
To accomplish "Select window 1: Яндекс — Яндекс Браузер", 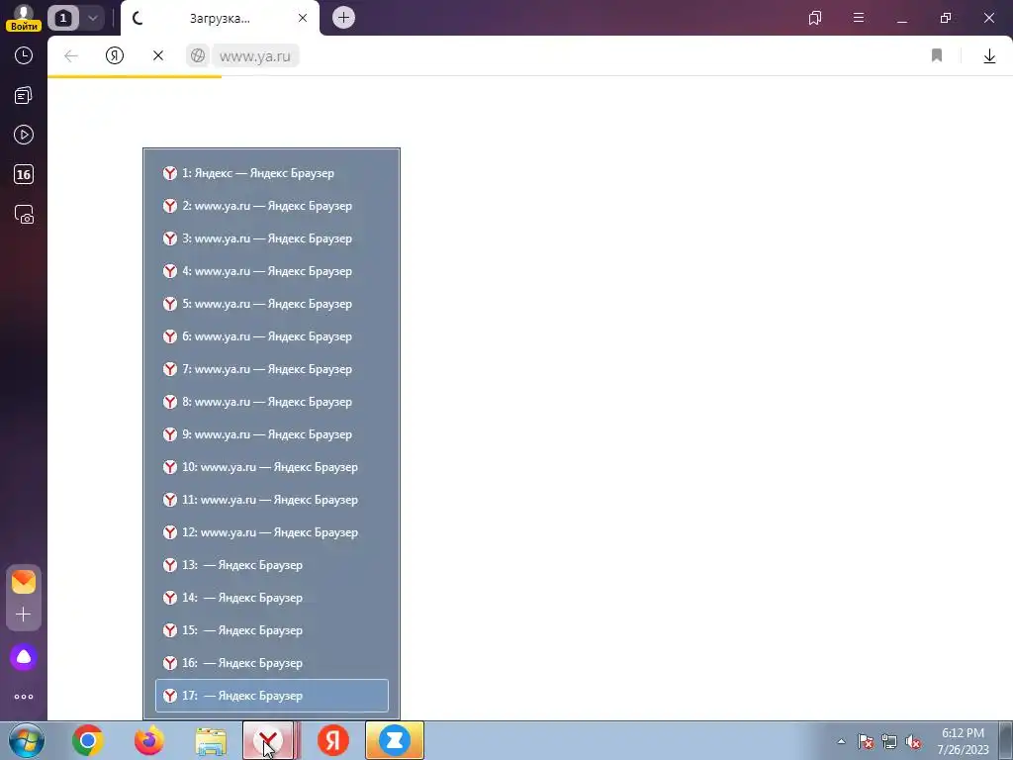I will point(272,173).
